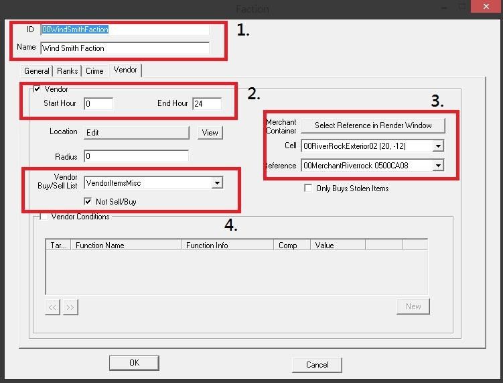Toggle the Vendor Conditions checkbox
The width and height of the screenshot is (503, 383).
tap(44, 217)
